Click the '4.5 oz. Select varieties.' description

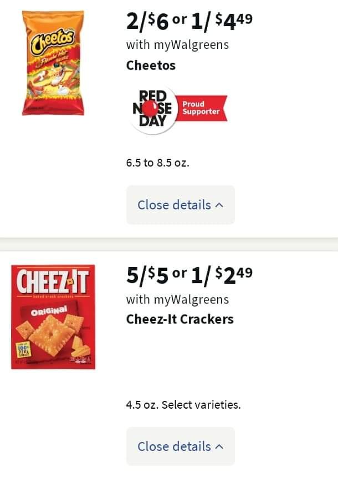[183, 405]
